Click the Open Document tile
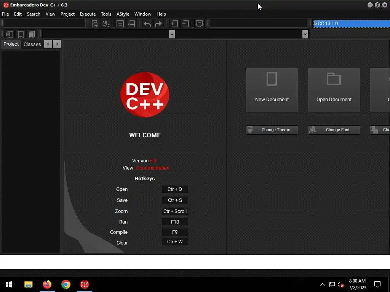The height and width of the screenshot is (292, 390). 334,90
